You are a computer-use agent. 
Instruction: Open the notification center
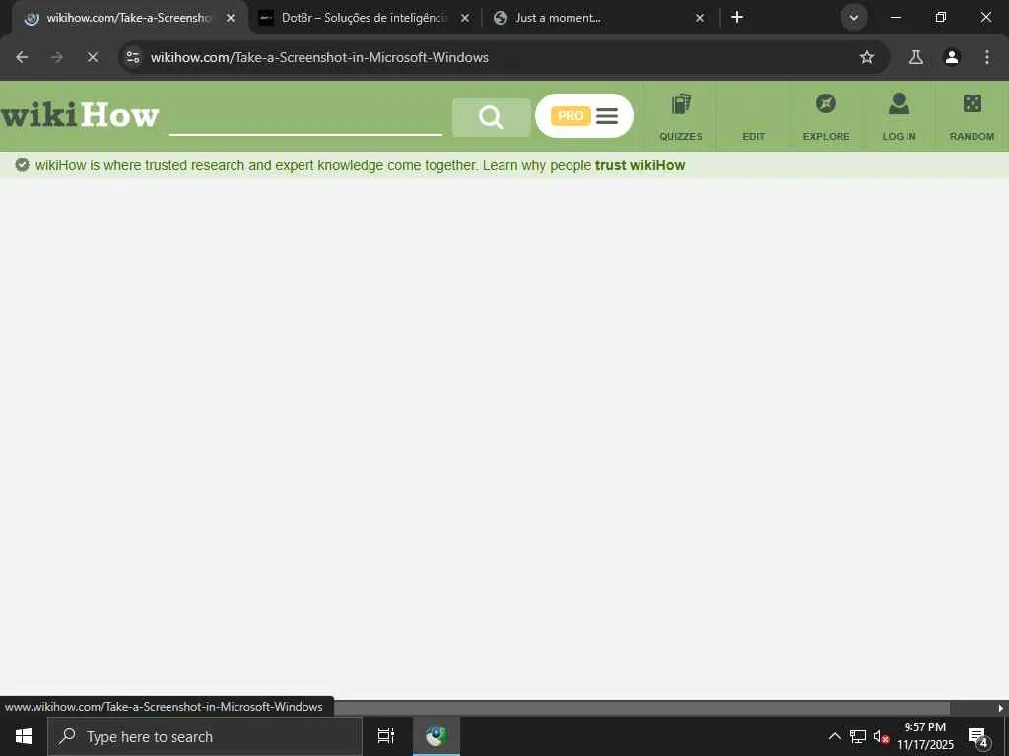point(977,736)
